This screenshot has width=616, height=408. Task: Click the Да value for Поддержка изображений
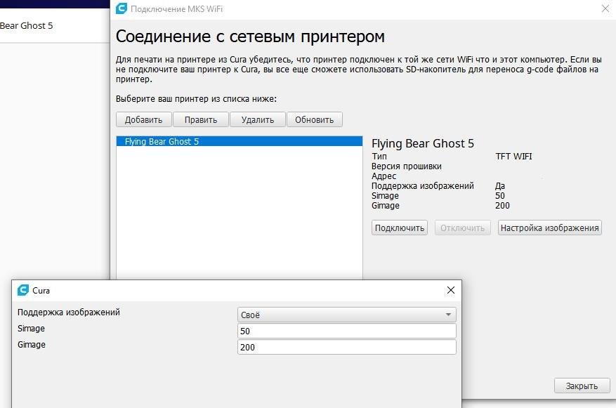click(499, 185)
